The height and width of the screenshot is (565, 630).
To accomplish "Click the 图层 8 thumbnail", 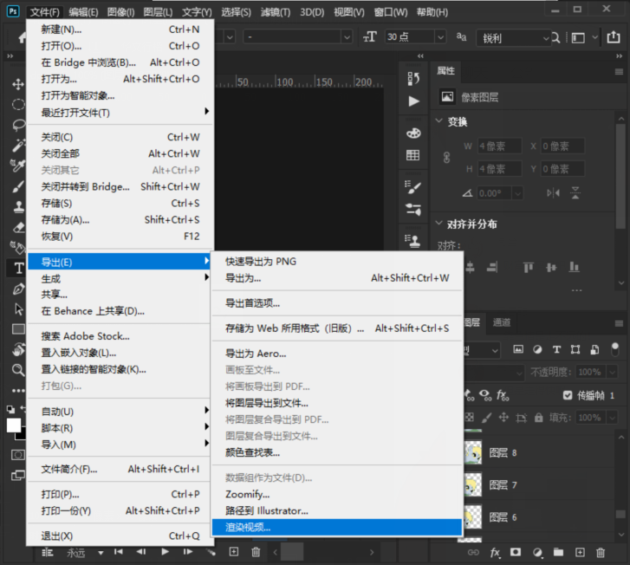I will tap(473, 452).
